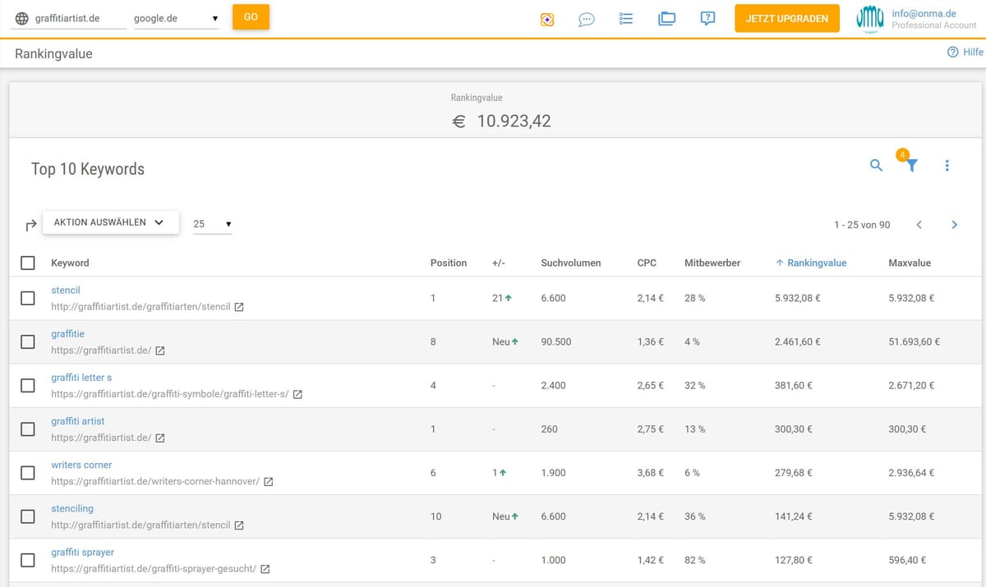The image size is (986, 587).
Task: Tick the checkbox for graffiti artist row
Action: pos(28,429)
